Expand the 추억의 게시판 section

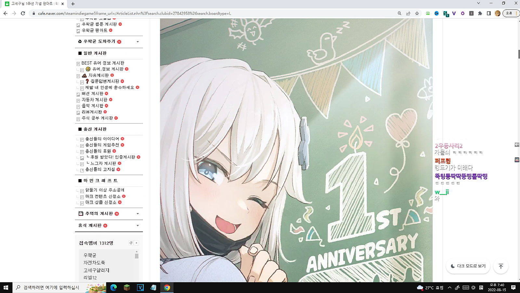click(x=138, y=214)
